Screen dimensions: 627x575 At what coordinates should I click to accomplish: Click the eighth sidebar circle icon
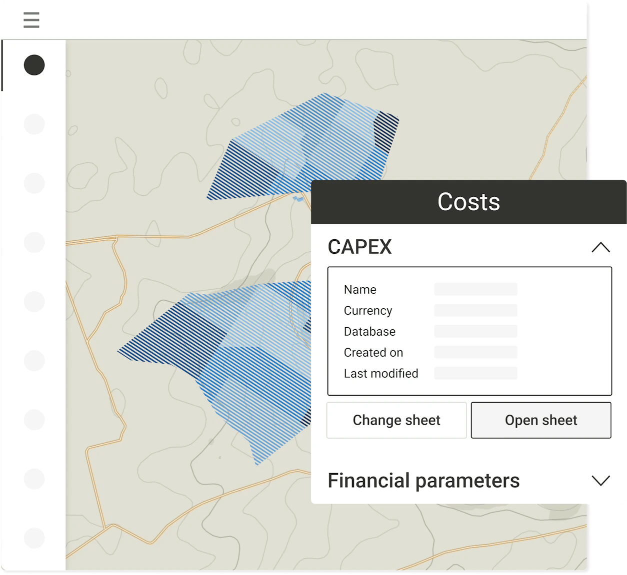34,479
